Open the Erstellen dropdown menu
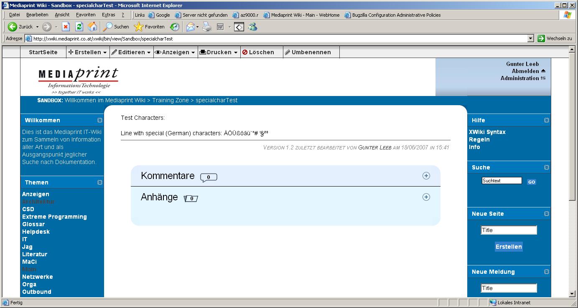Image resolution: width=578 pixels, height=308 pixels. 88,52
